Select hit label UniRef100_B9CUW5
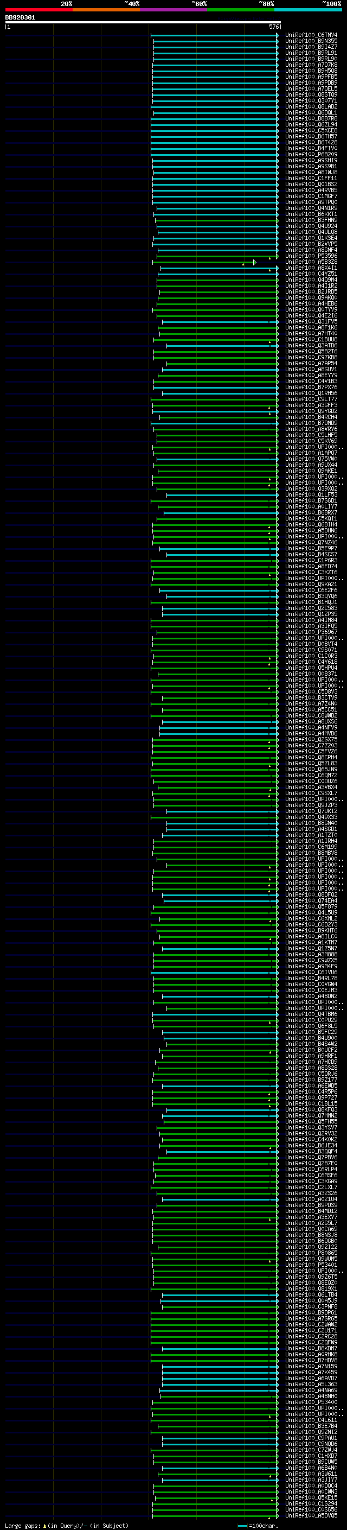The height and width of the screenshot is (1530, 347). [x=311, y=1462]
